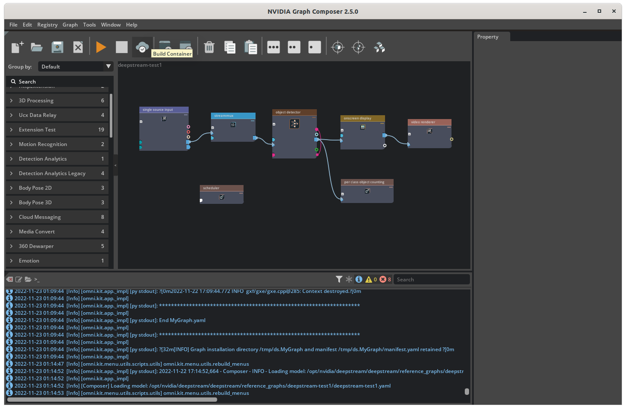Set node detail to two-dots view
Viewport: 626px width, 409px height.
point(294,47)
